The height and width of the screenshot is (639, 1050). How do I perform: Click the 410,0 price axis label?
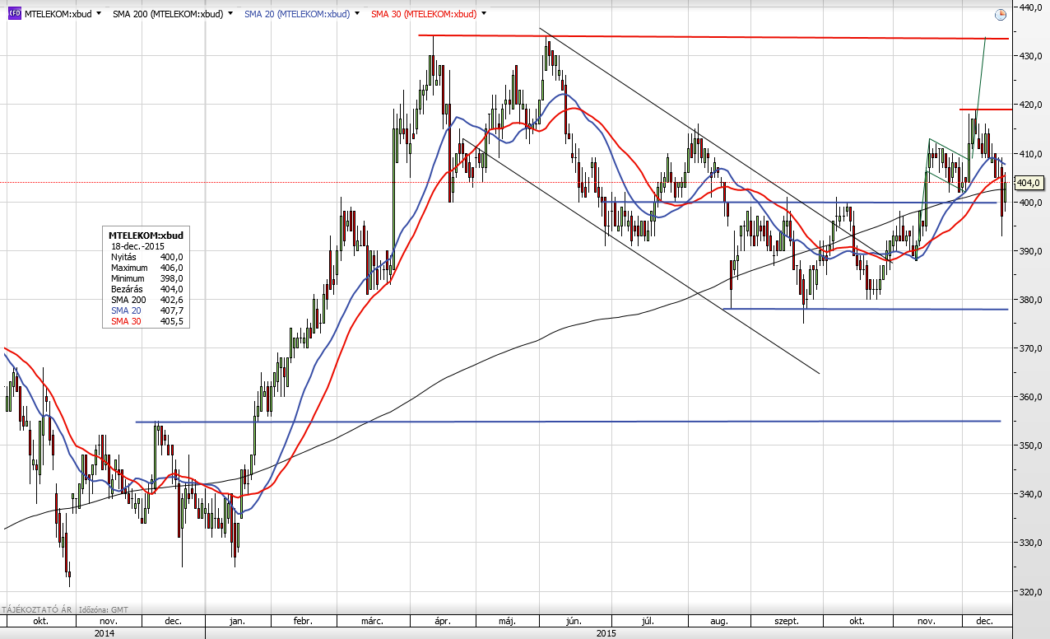coord(1031,153)
